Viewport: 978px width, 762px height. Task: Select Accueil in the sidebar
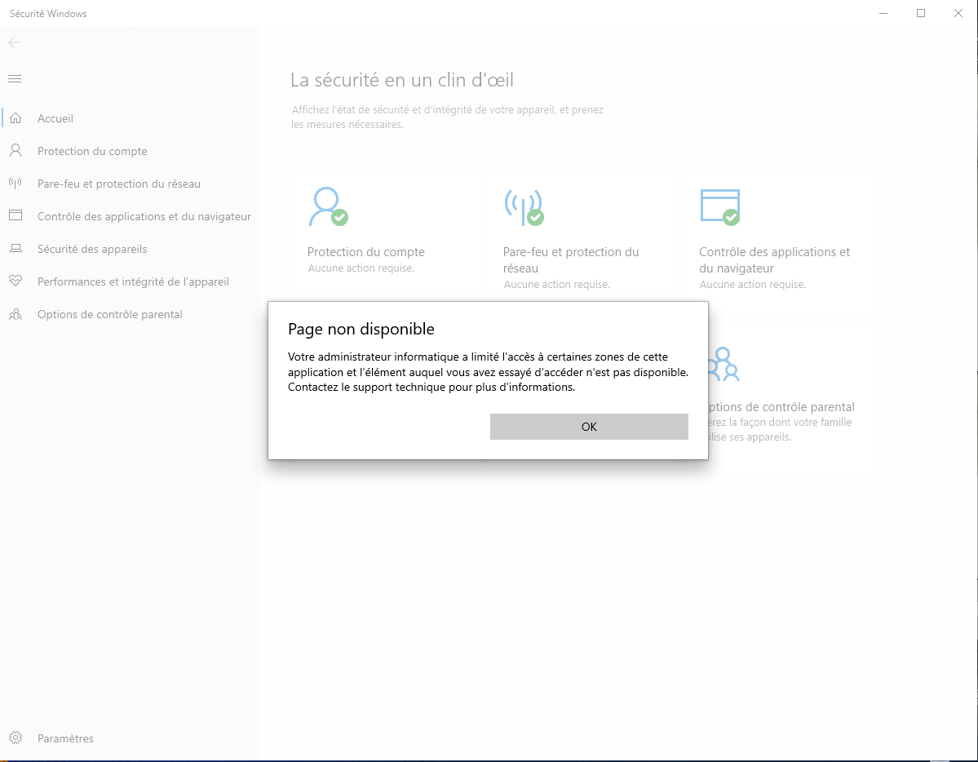[130, 118]
